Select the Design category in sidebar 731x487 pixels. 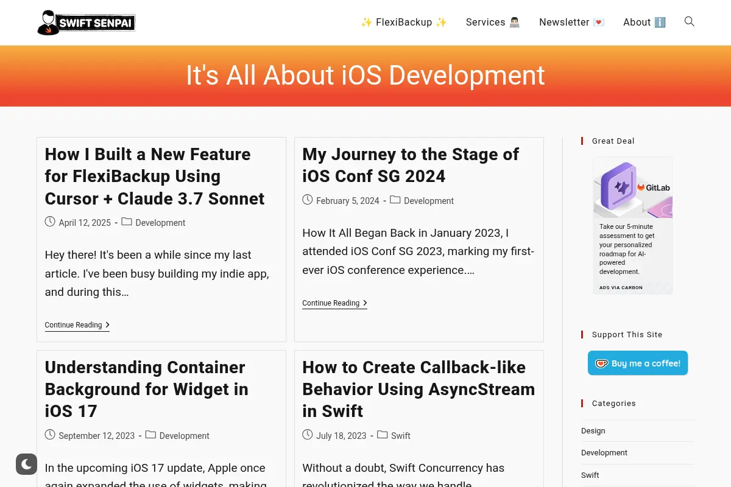(593, 431)
